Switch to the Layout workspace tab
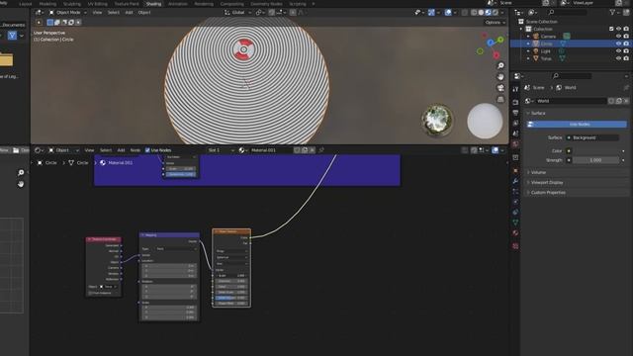Viewport: 633px width, 356px height. tap(26, 4)
